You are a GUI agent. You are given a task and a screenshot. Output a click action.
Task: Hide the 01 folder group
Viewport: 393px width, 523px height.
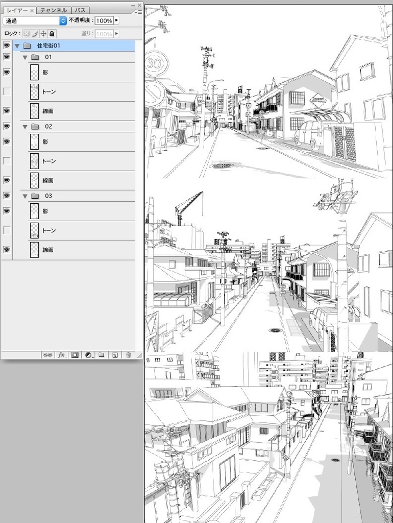(6, 57)
